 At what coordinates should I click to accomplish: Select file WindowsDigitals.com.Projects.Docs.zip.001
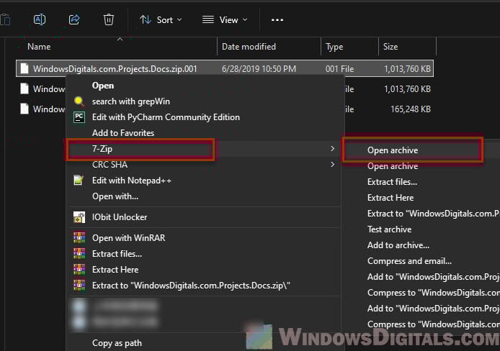point(225,68)
